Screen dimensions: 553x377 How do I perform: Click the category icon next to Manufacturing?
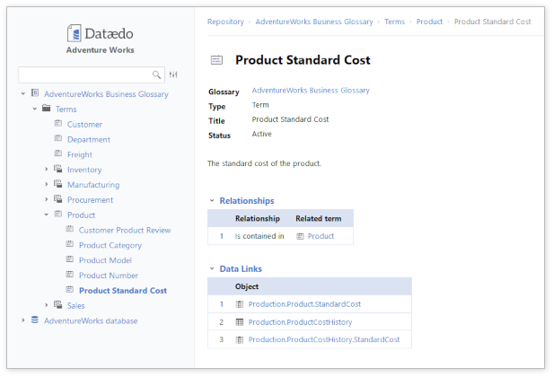tap(58, 184)
